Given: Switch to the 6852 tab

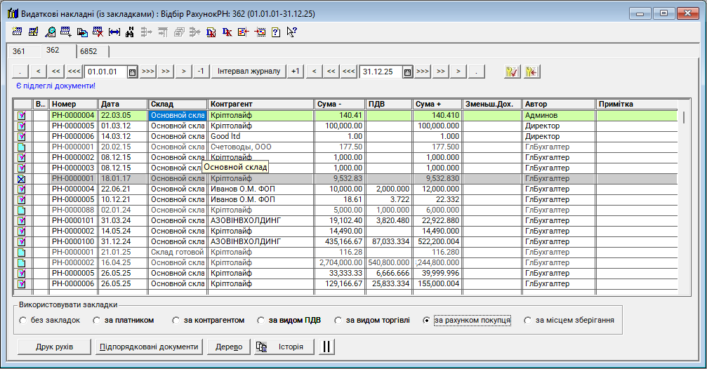Looking at the screenshot, I should click(88, 51).
